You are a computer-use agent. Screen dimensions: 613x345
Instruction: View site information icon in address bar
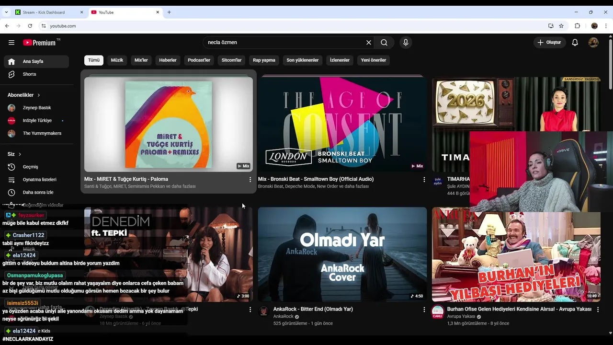(44, 26)
